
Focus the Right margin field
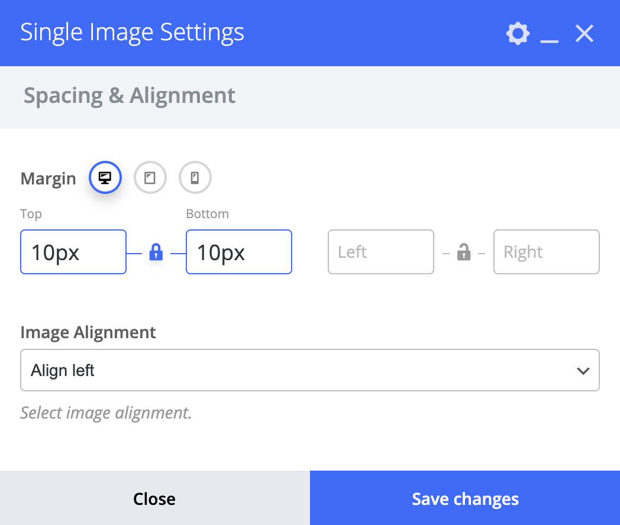click(x=546, y=252)
